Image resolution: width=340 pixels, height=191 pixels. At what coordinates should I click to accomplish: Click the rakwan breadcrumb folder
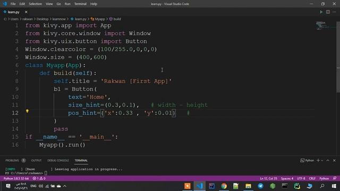click(28, 19)
